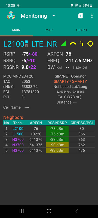Switch to the MAP tab
This screenshot has width=98, height=218.
pyautogui.click(x=49, y=30)
